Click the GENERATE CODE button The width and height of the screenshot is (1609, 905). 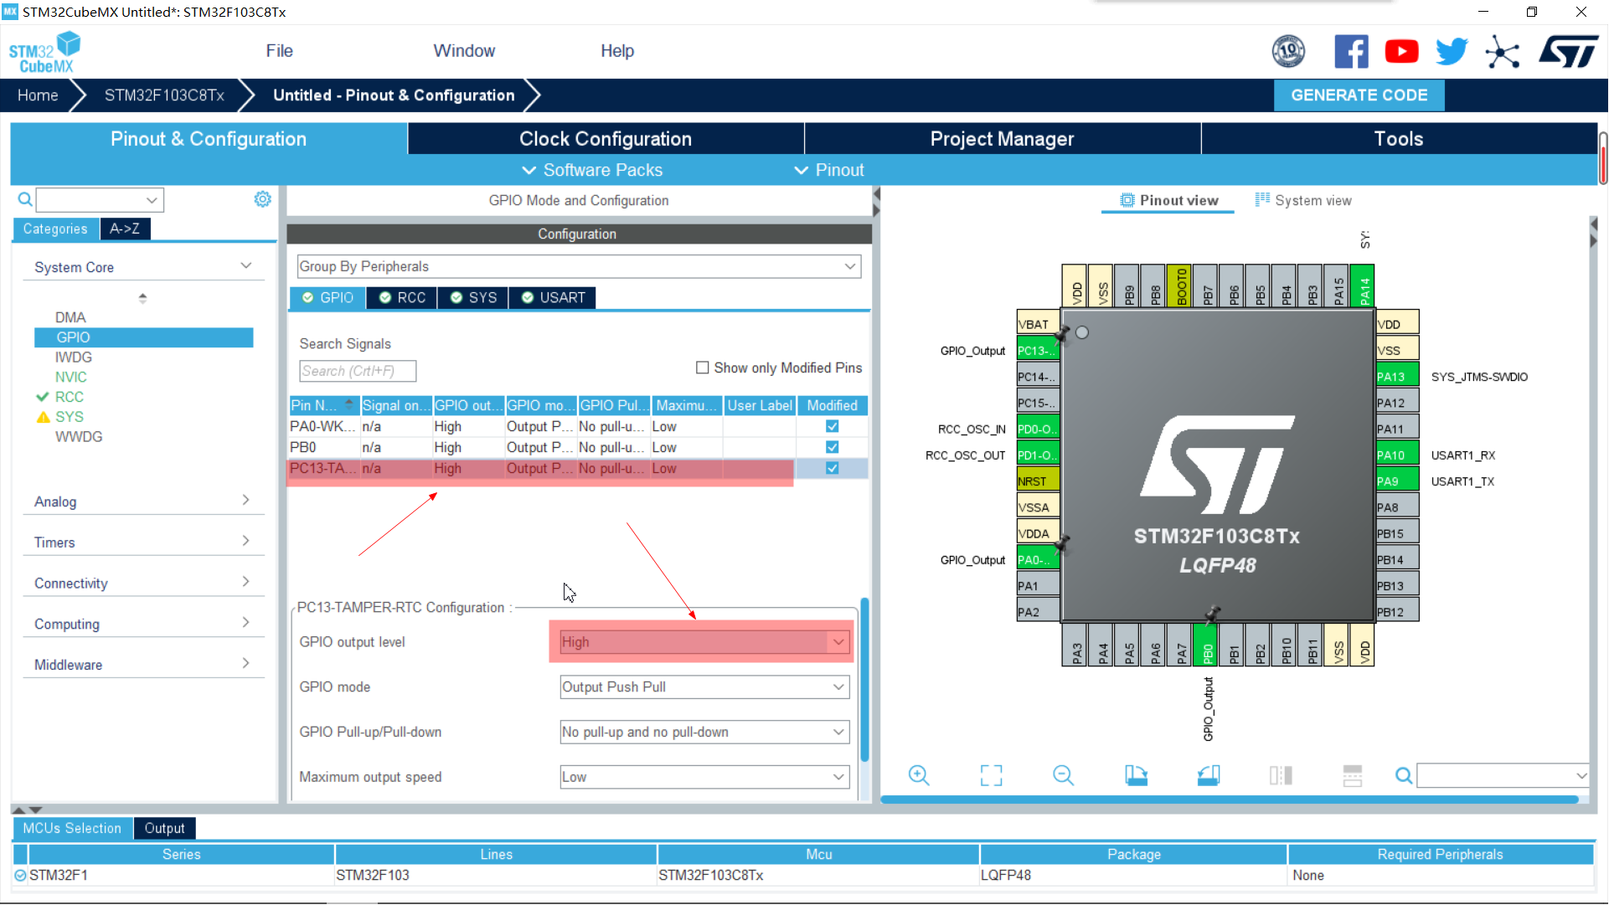pos(1359,95)
